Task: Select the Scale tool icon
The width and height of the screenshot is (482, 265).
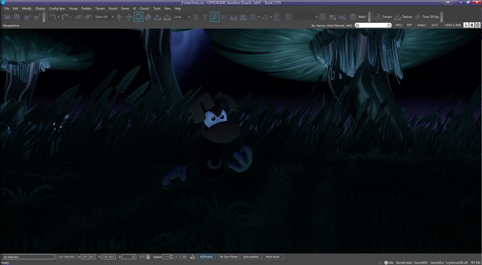Action: [148, 17]
